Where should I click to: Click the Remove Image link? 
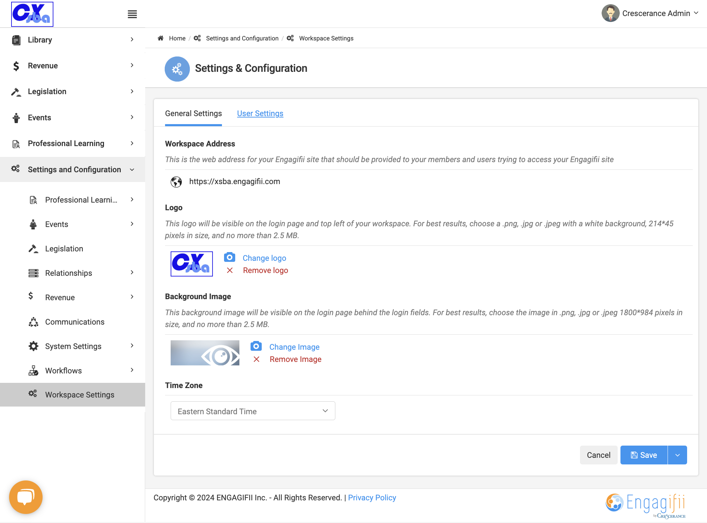pyautogui.click(x=295, y=359)
